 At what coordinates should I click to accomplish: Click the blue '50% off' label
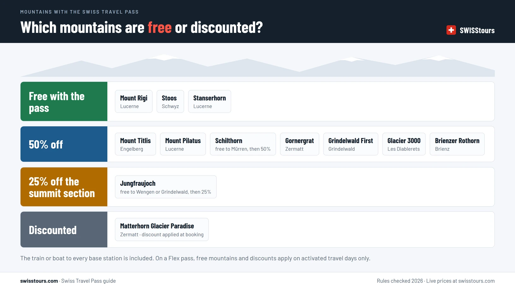(64, 144)
